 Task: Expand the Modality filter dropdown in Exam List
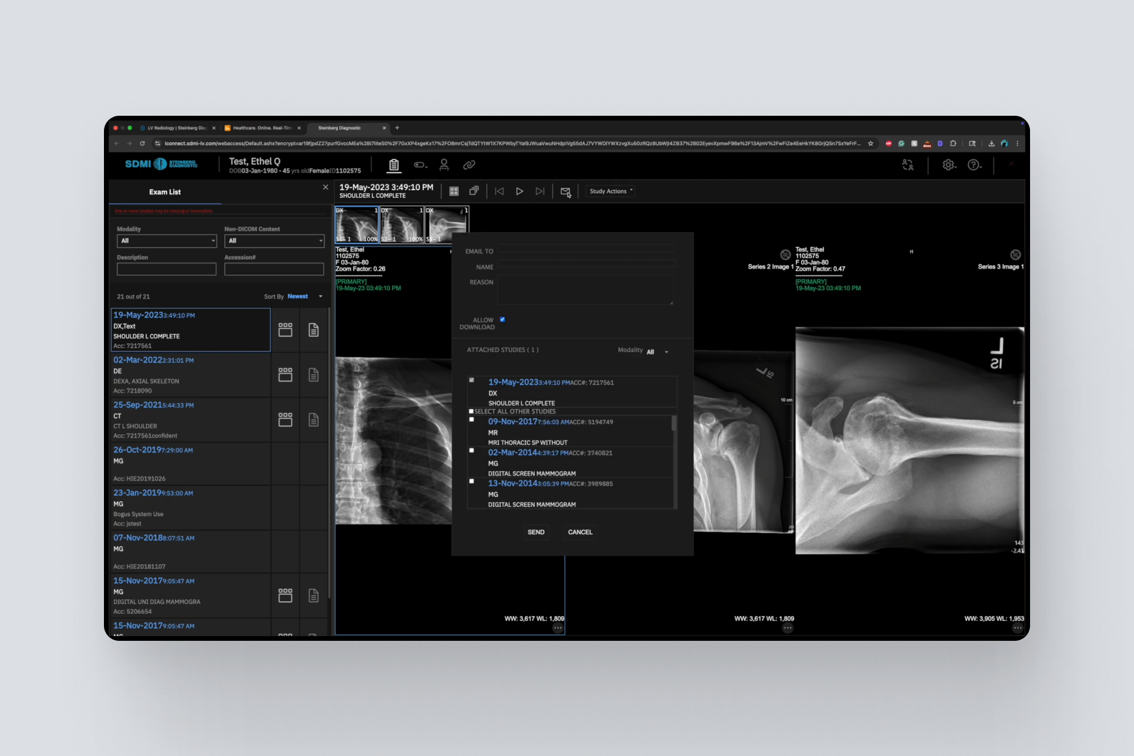coord(167,241)
